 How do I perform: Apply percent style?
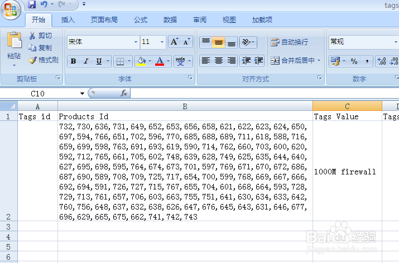point(354,61)
